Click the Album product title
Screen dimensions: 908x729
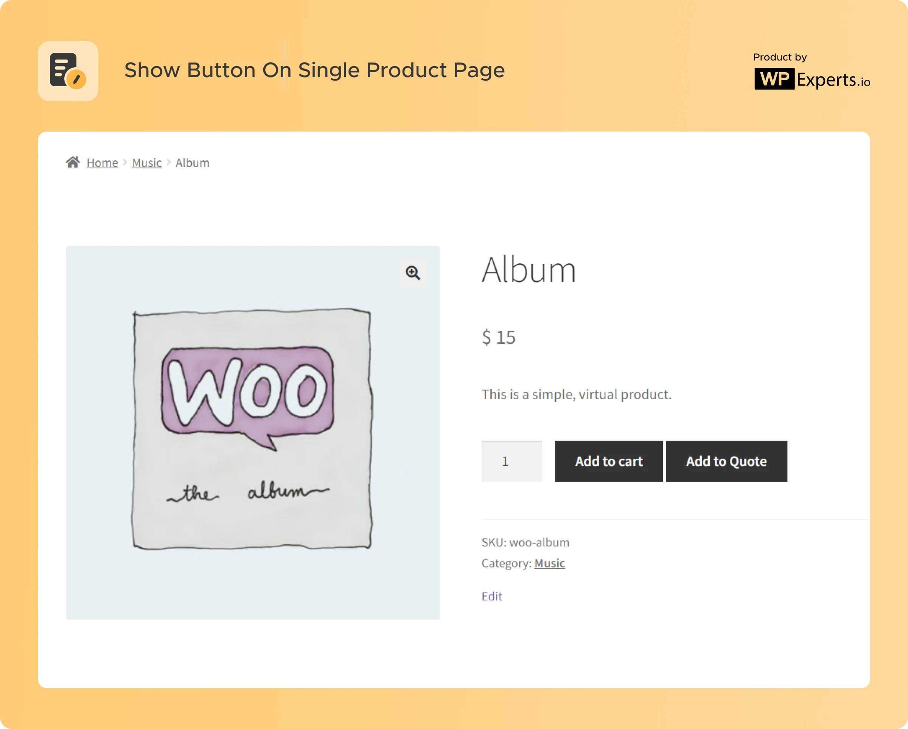529,270
